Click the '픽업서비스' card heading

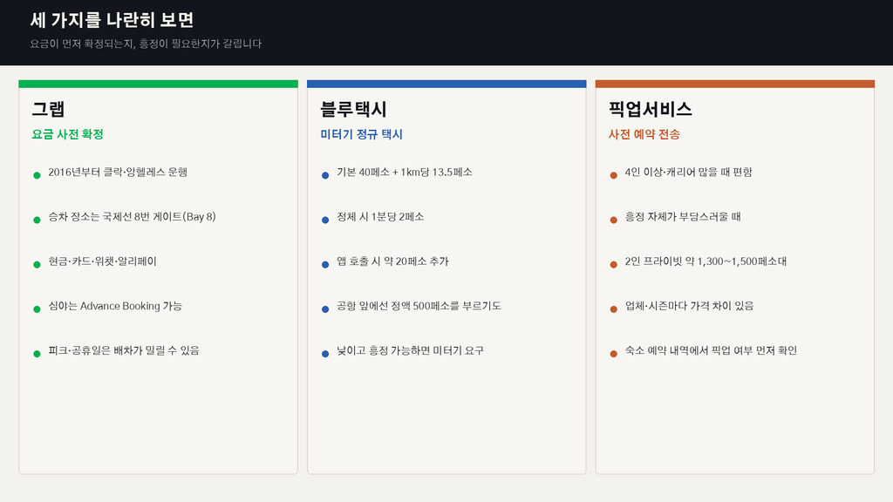click(651, 109)
